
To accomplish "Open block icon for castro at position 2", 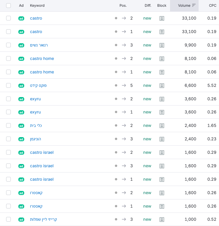I will (162, 18).
